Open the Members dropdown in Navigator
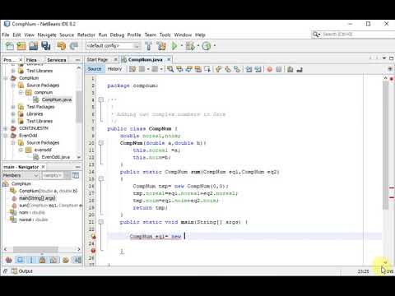The image size is (395, 296). 21,175
